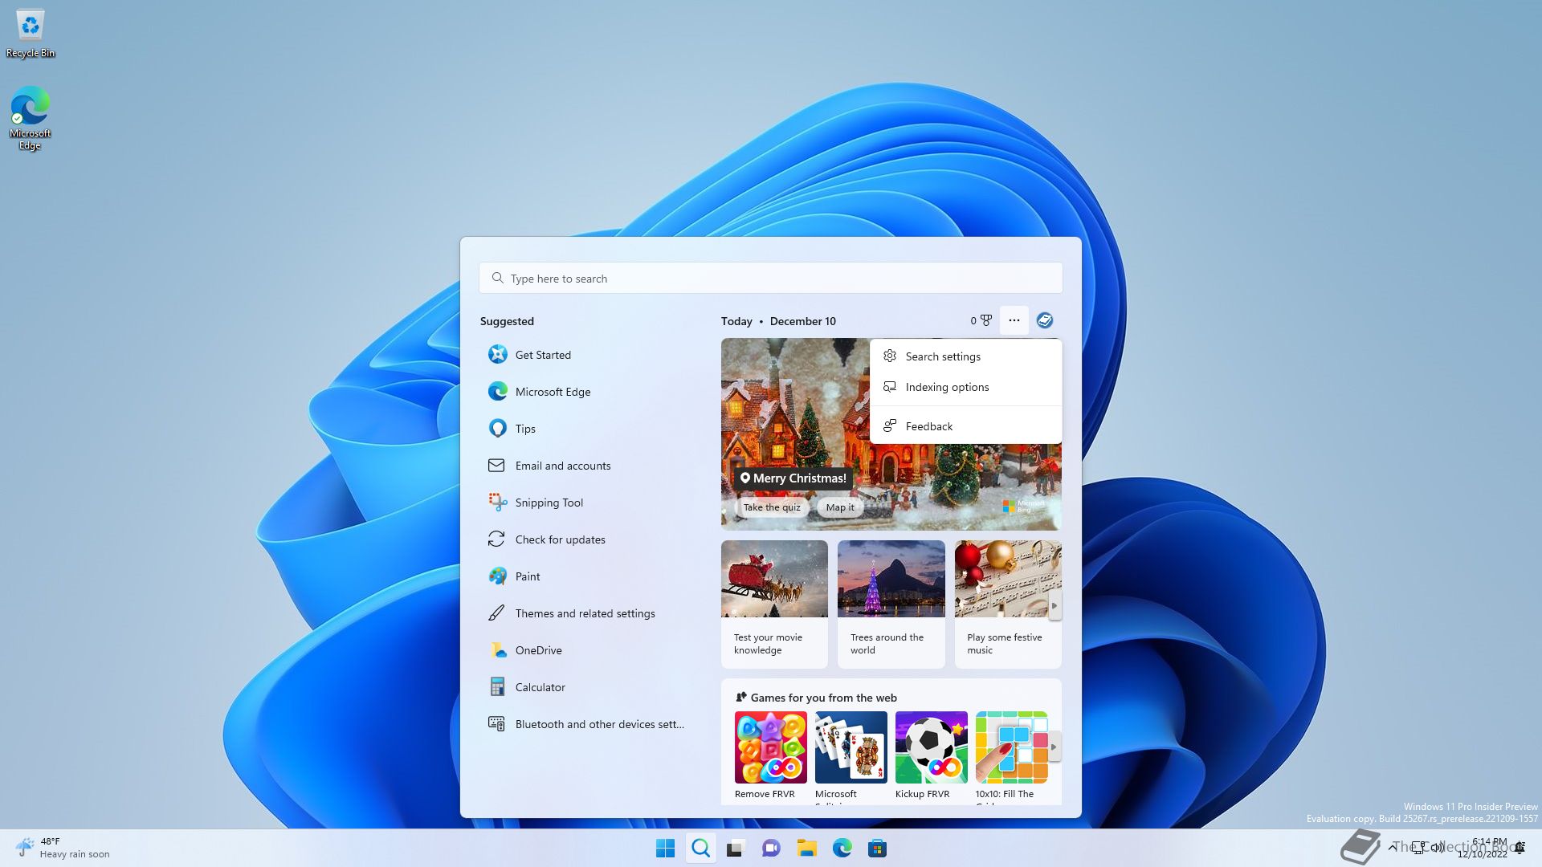Select Feedback in the options menu
This screenshot has width=1542, height=867.
pyautogui.click(x=965, y=426)
